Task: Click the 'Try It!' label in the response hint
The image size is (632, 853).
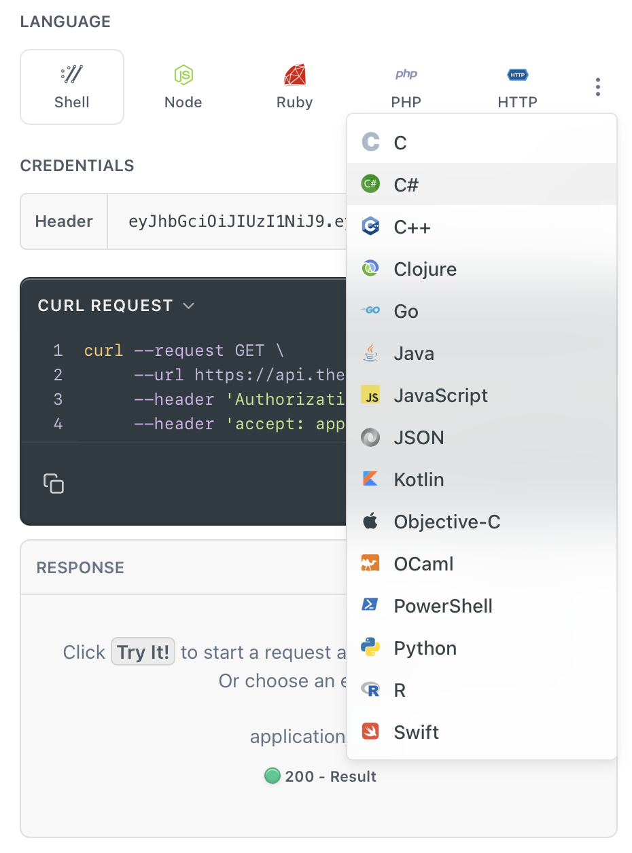Action: tap(143, 652)
